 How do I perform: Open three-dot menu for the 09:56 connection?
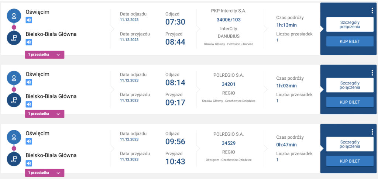(372, 132)
